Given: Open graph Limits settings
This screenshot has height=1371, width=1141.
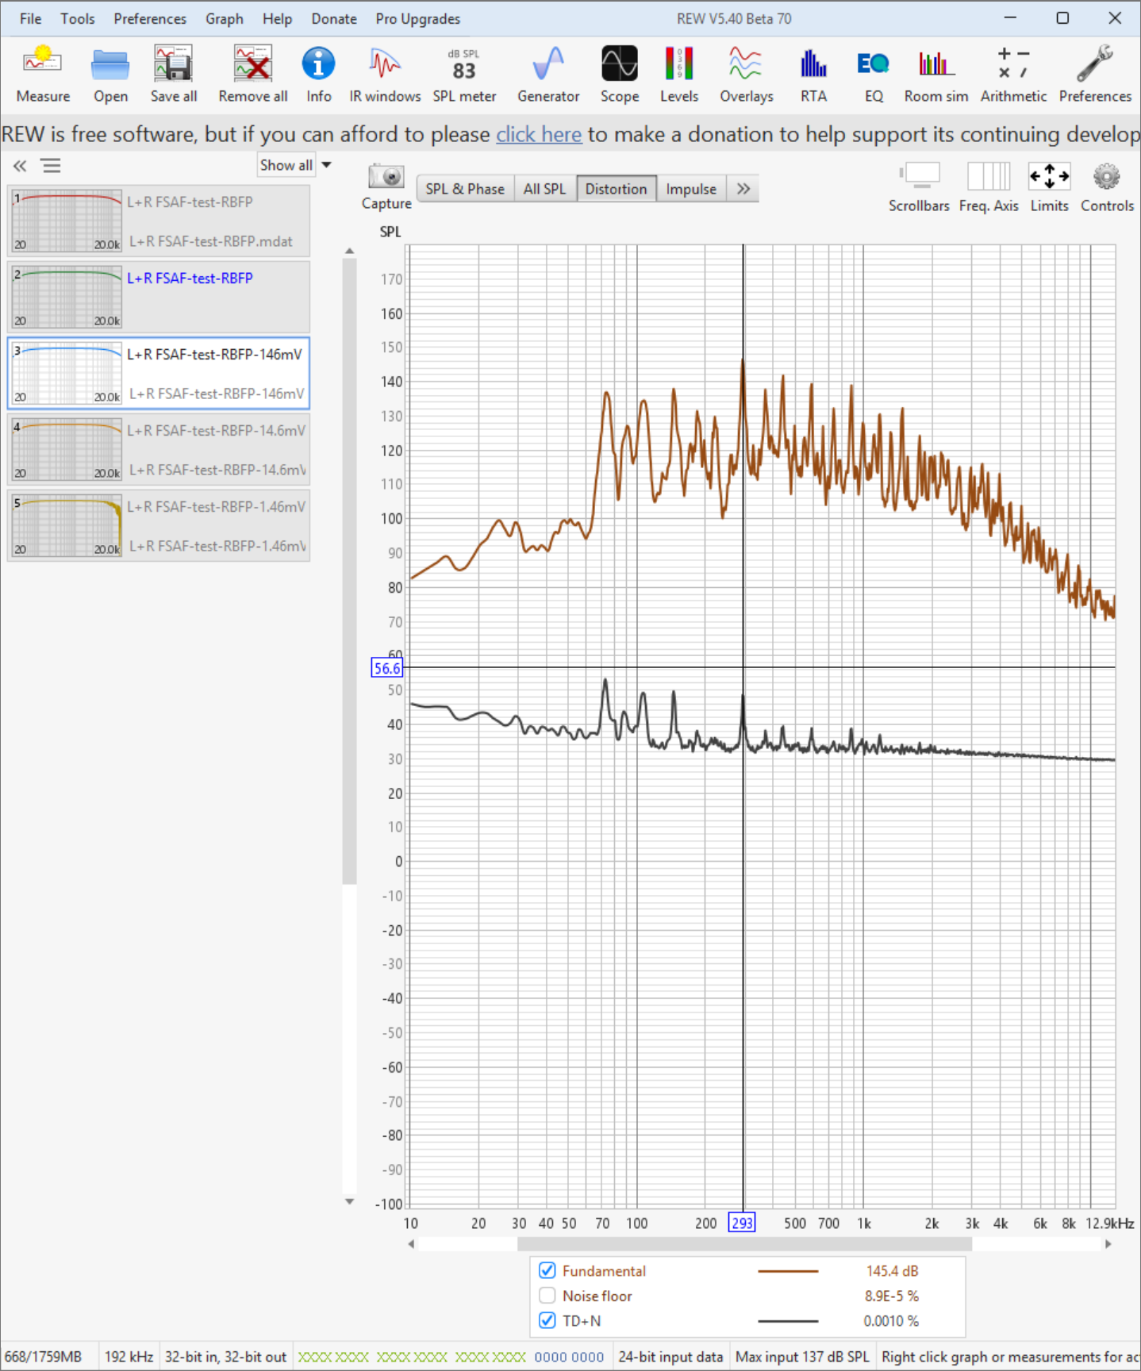Looking at the screenshot, I should 1049,187.
